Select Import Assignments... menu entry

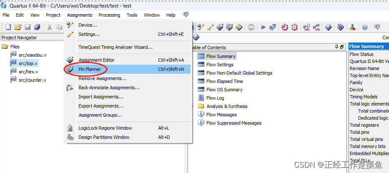pos(128,97)
